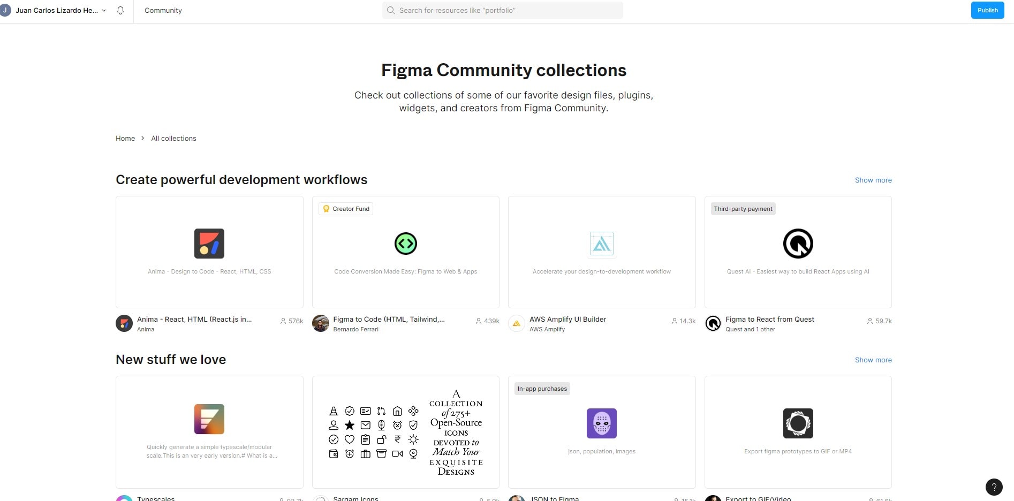
Task: Click the In-app purchases badge
Action: [542, 389]
